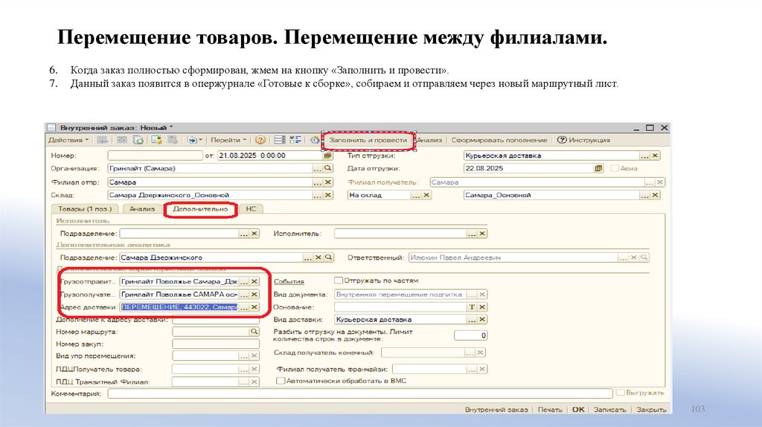Screen dimensions: 762x427
Task: Open selection list for Исполнитель field
Action: [471, 234]
